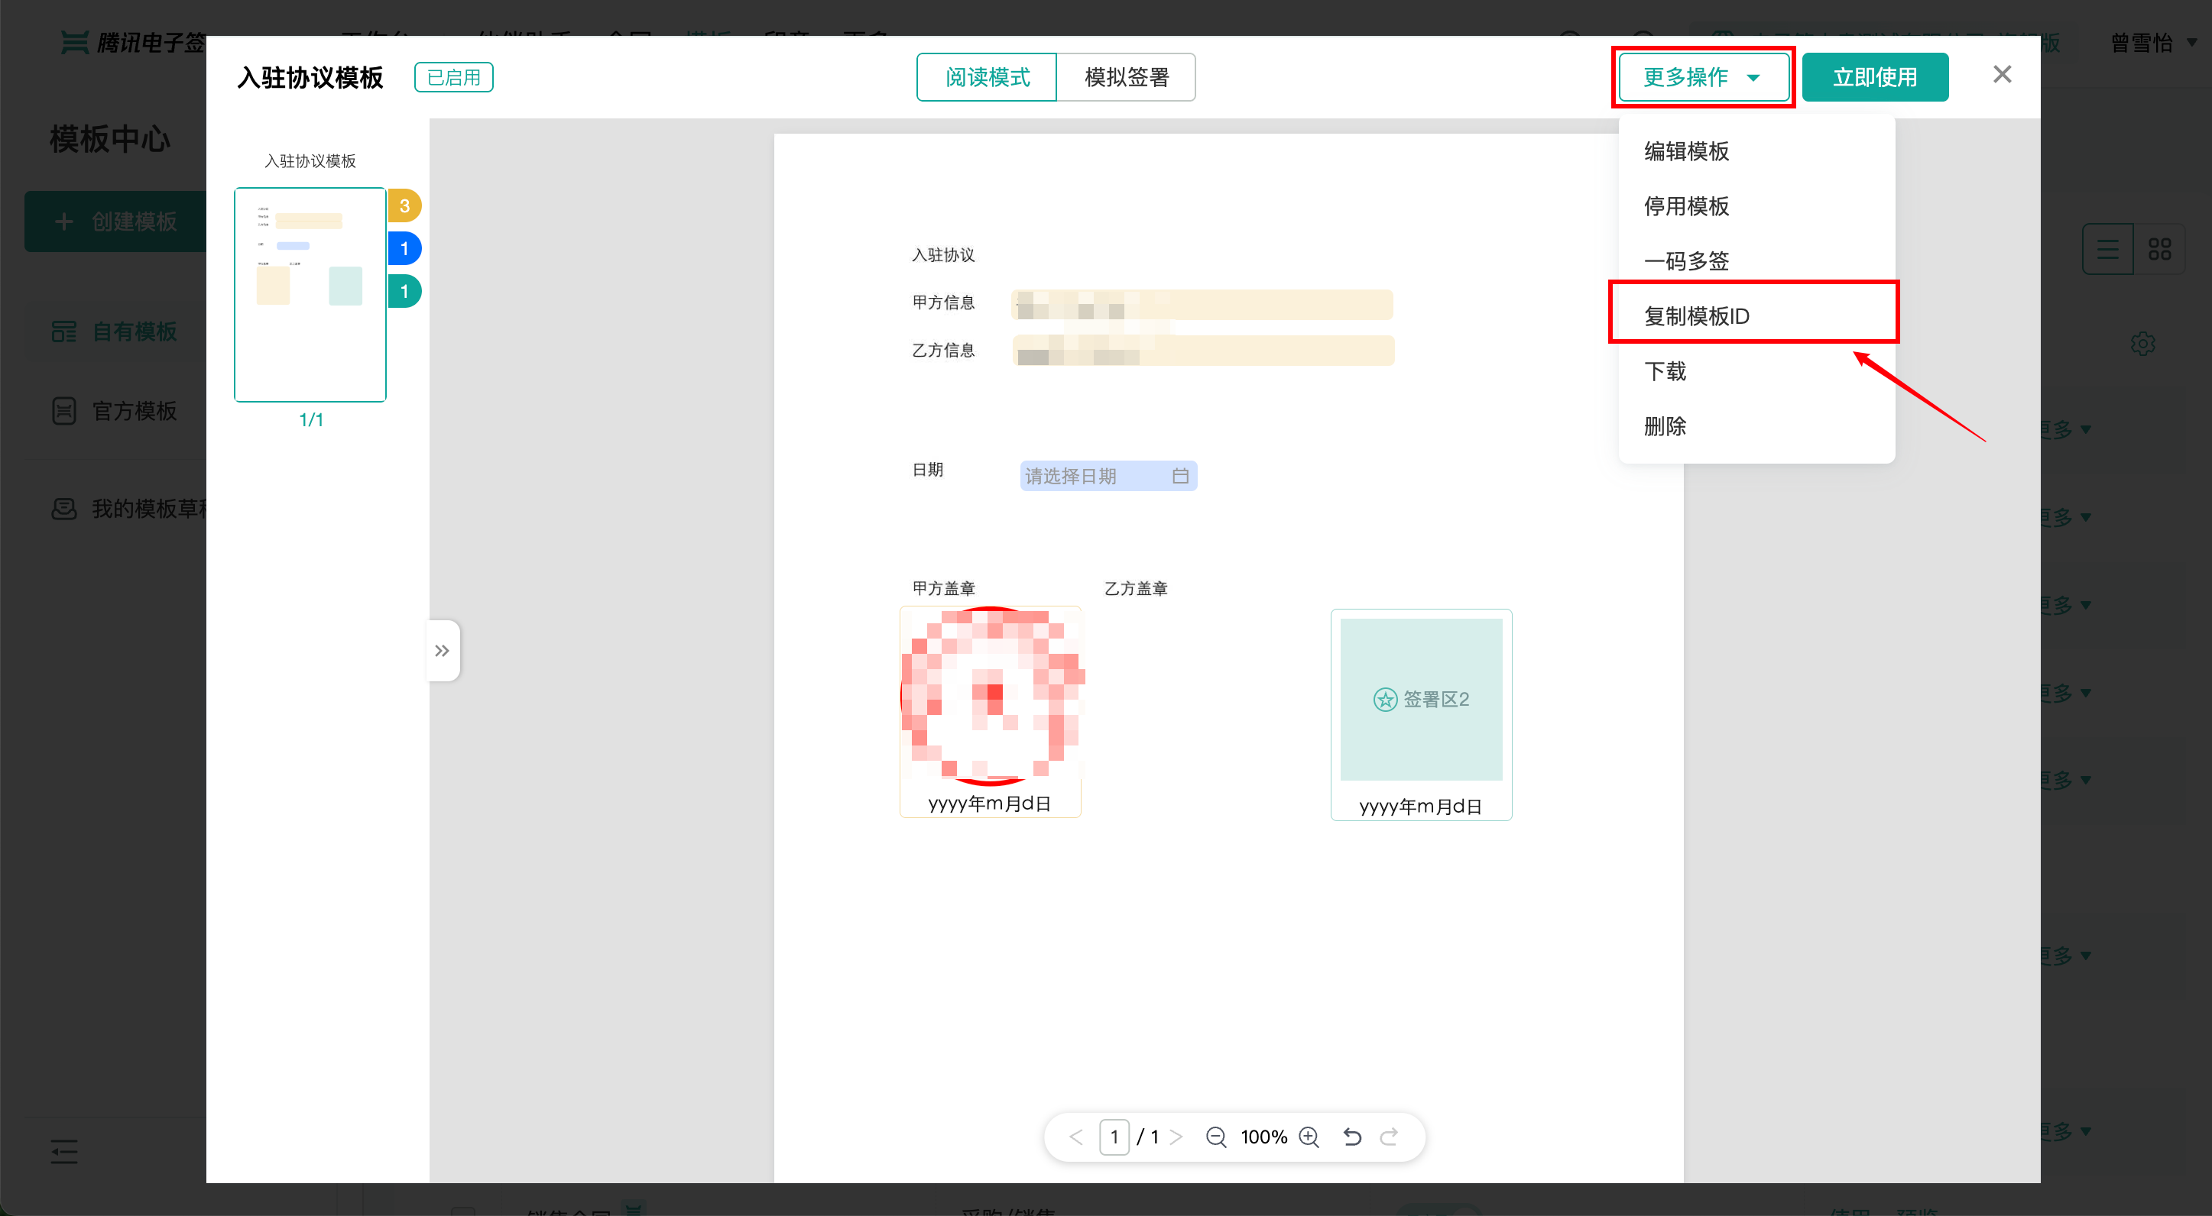Select 下载 menu item
This screenshot has height=1216, width=2212.
click(1756, 370)
